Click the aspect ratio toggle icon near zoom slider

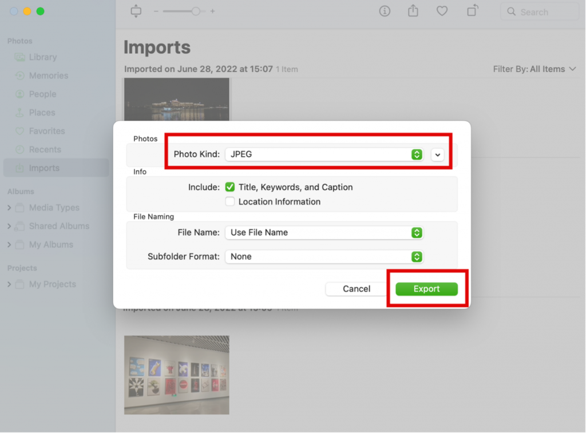136,11
